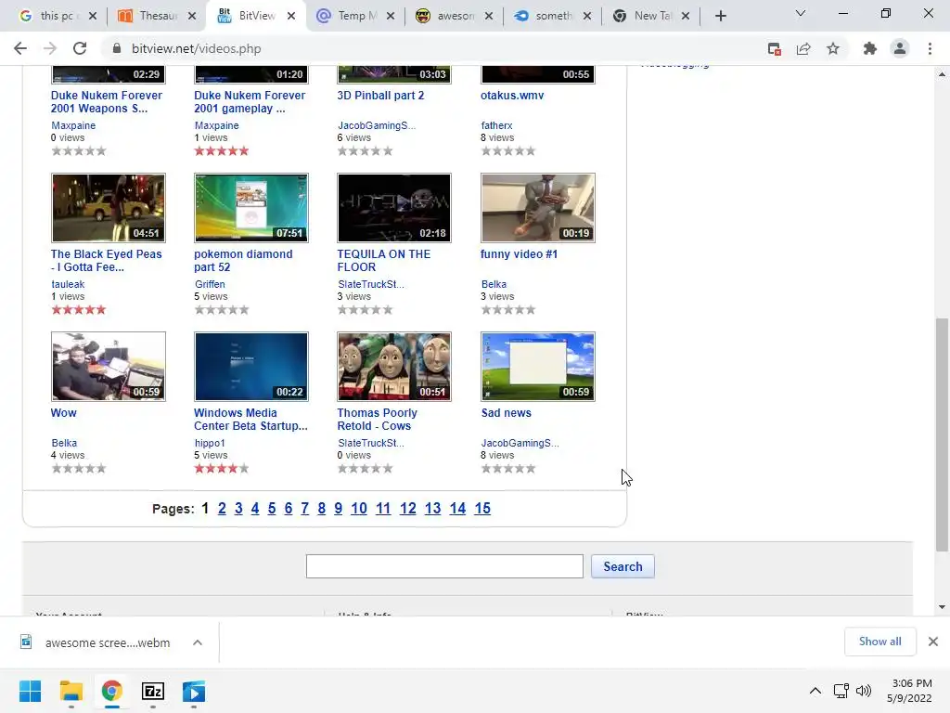This screenshot has width=950, height=713.
Task: Open the Wow video thumbnail
Action: [109, 367]
